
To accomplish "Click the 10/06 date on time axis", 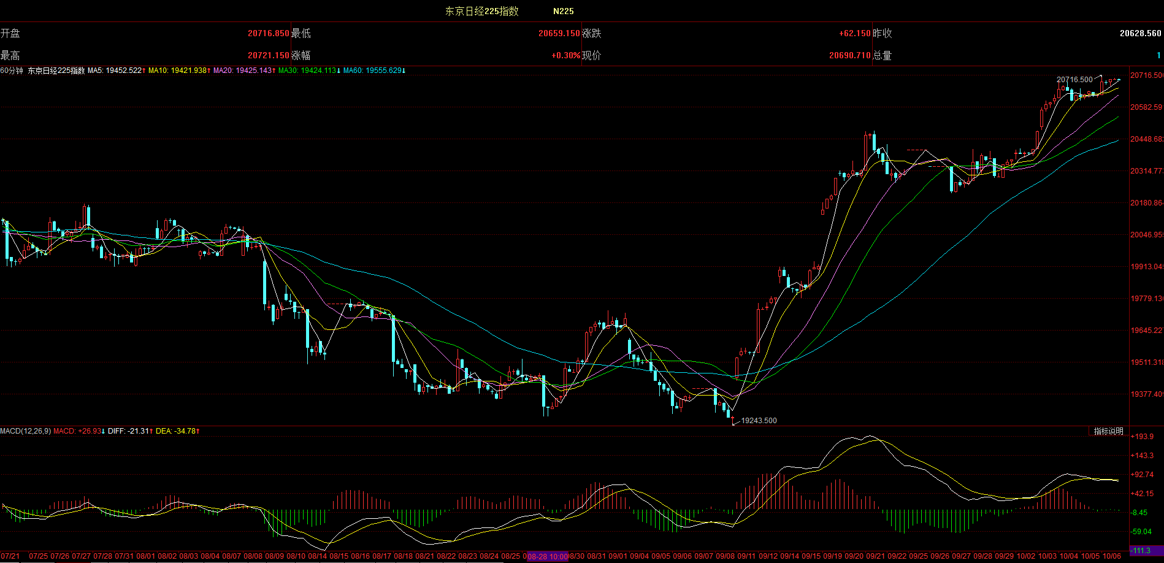I will [1112, 556].
